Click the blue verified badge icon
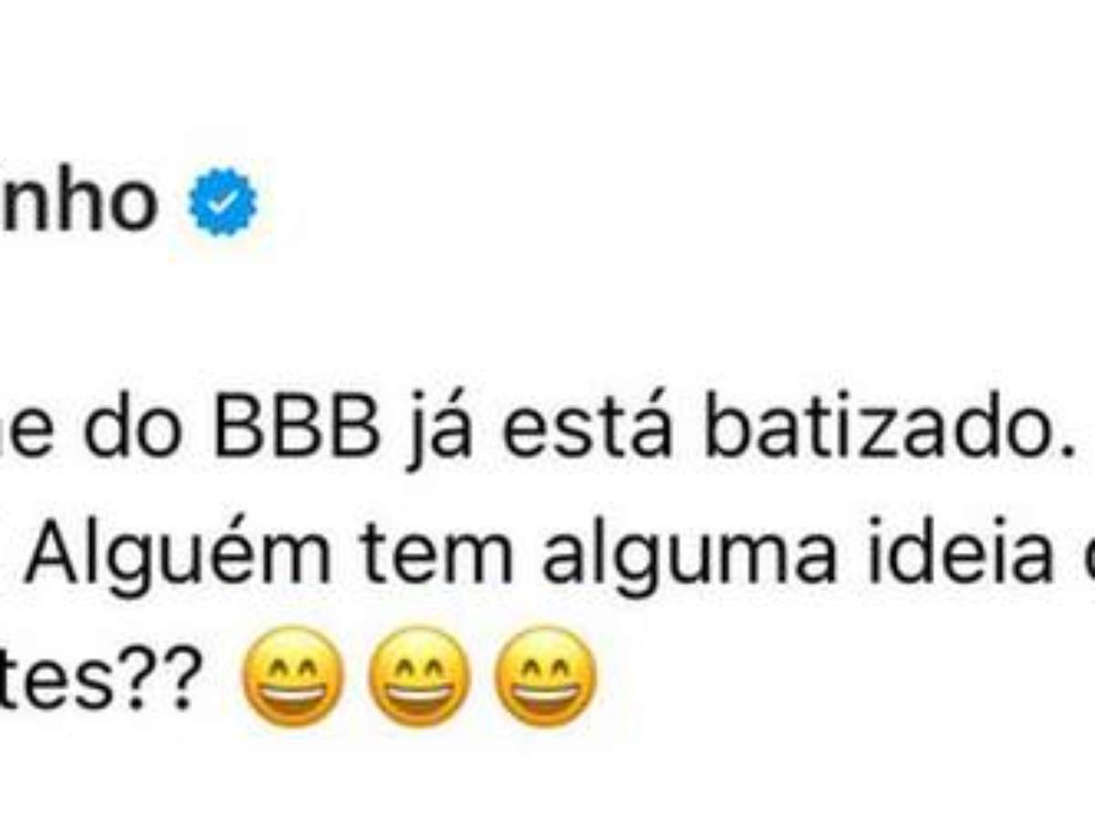1095x821 pixels. 223,206
